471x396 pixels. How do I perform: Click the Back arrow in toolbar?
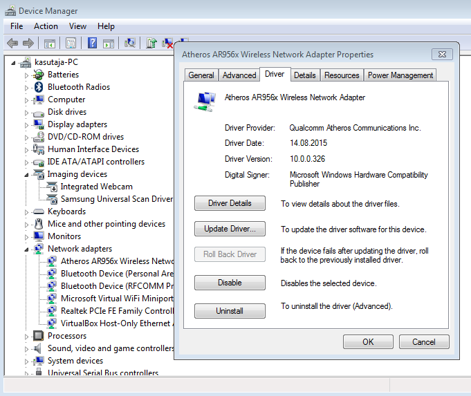[12, 44]
